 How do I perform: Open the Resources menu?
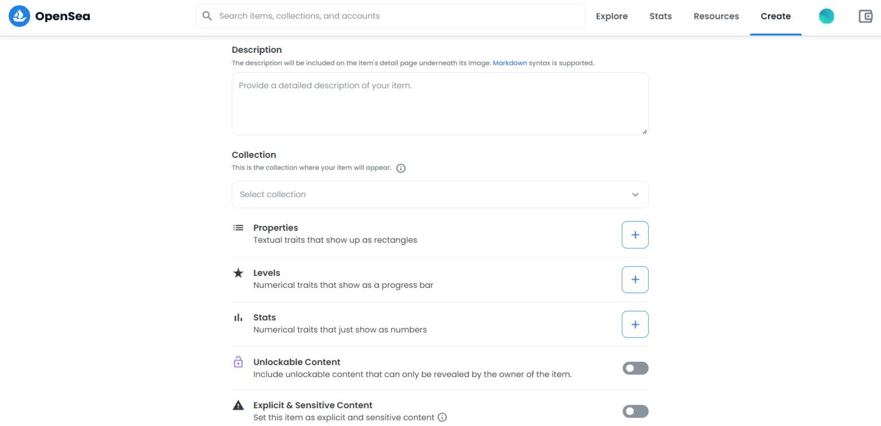pos(716,16)
